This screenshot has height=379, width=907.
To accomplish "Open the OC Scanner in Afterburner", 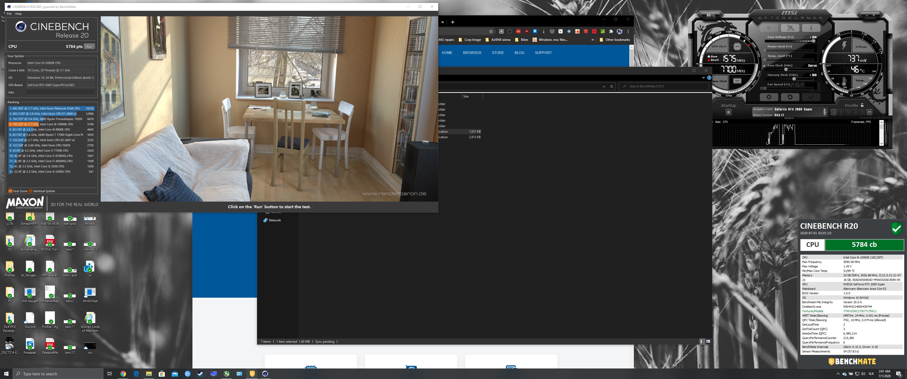I will pyautogui.click(x=711, y=15).
